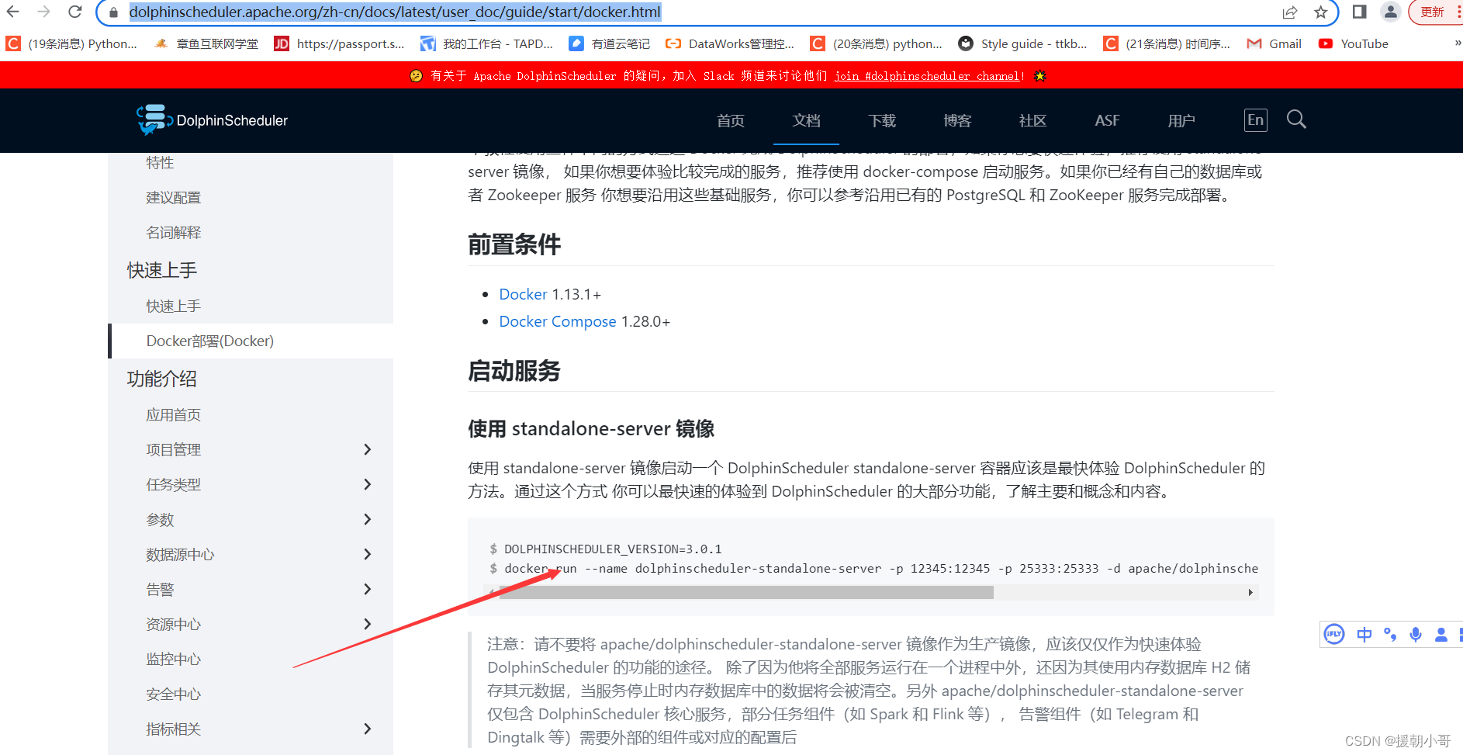Screen dimensions: 1463x755
Task: Reload the page with the refresh icon
Action: tap(74, 12)
